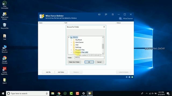
Task: Show hidden system tray icons
Action: tap(147, 93)
